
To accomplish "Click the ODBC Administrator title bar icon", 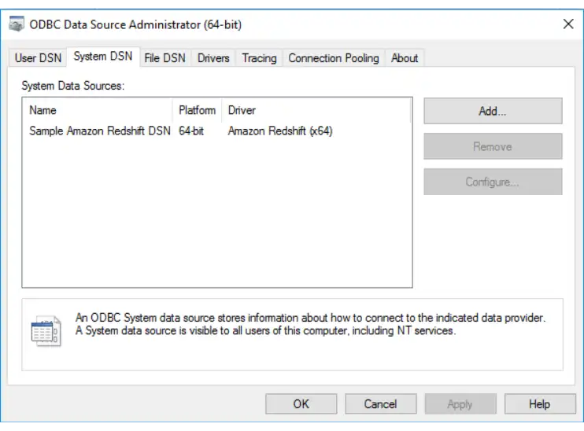I will point(16,24).
